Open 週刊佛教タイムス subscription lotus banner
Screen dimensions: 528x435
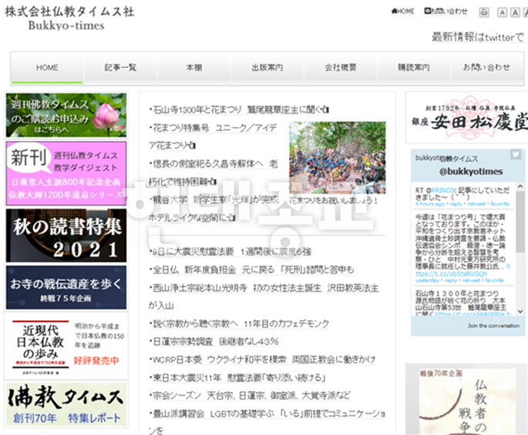pyautogui.click(x=66, y=115)
